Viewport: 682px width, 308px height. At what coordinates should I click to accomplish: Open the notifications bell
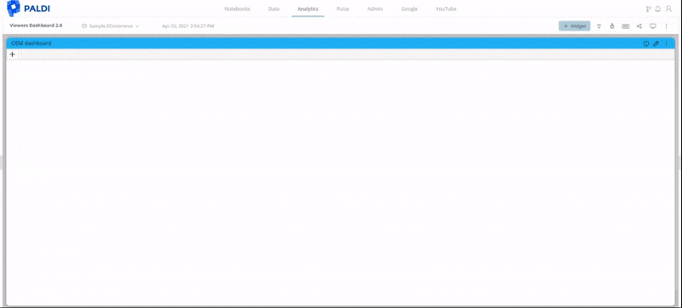pyautogui.click(x=658, y=9)
